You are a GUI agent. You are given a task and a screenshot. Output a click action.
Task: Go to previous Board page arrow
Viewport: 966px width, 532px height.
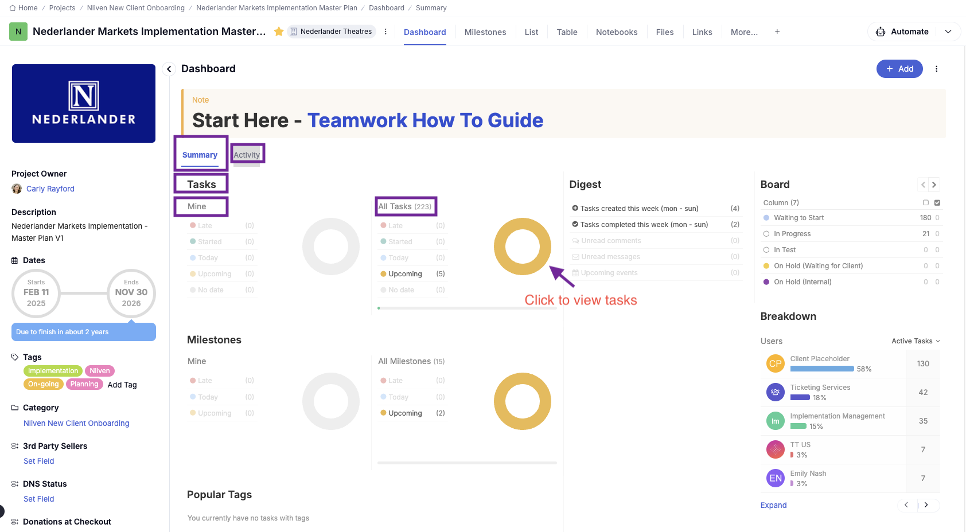923,185
